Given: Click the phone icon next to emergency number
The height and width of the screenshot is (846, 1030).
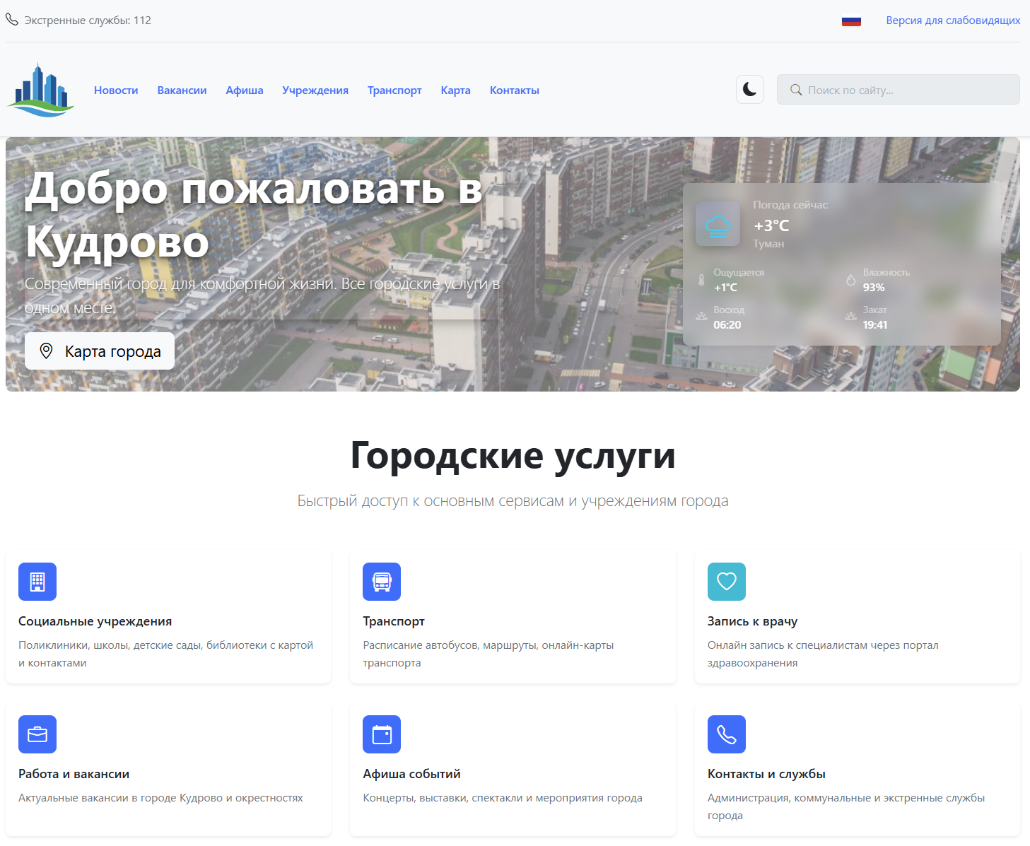Looking at the screenshot, I should click(x=11, y=20).
